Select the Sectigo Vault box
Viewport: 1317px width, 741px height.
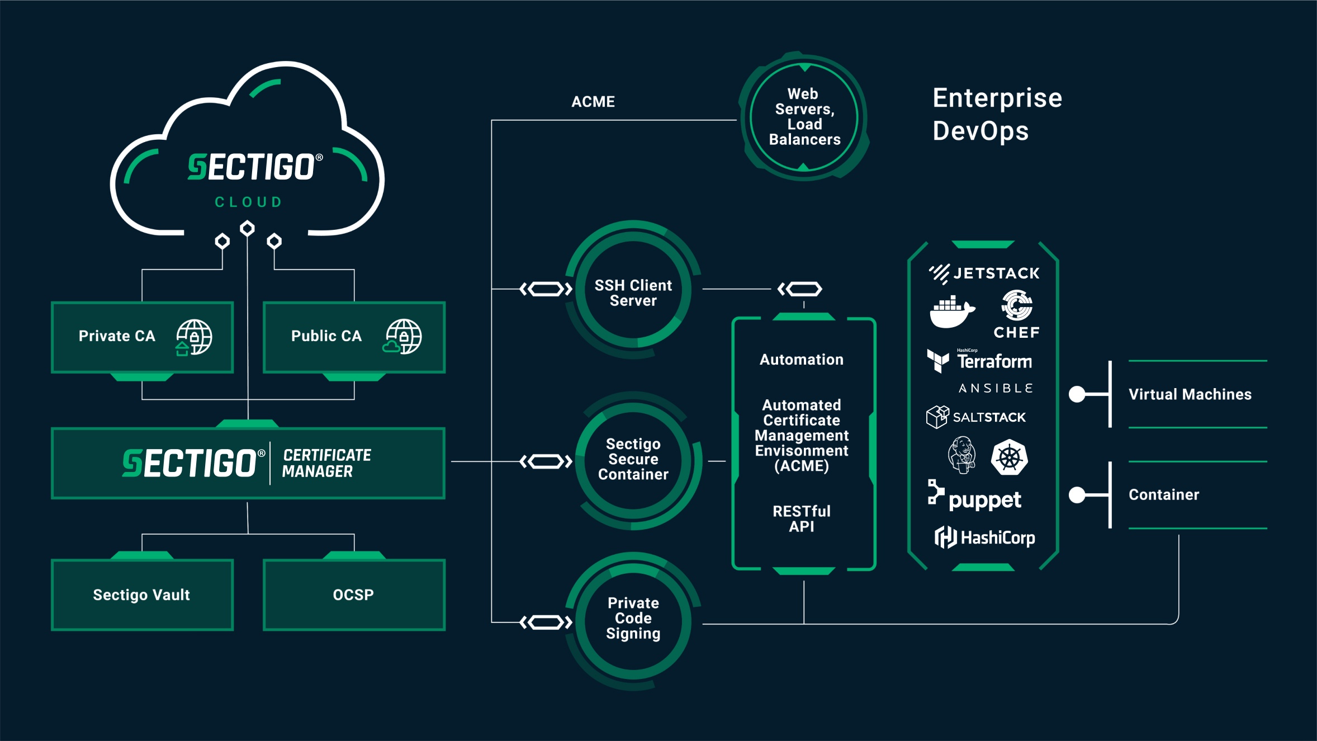(x=142, y=594)
